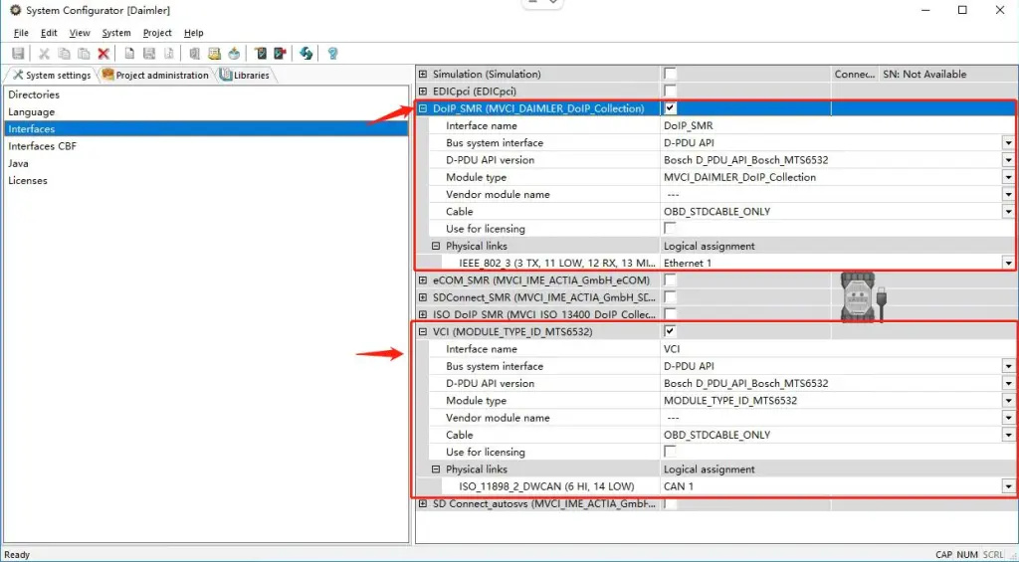Image resolution: width=1019 pixels, height=562 pixels.
Task: Enable the Simulation interface checkbox
Action: (x=670, y=74)
